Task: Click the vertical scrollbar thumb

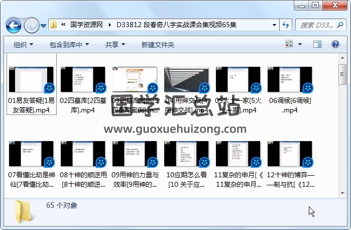Action: coord(342,74)
